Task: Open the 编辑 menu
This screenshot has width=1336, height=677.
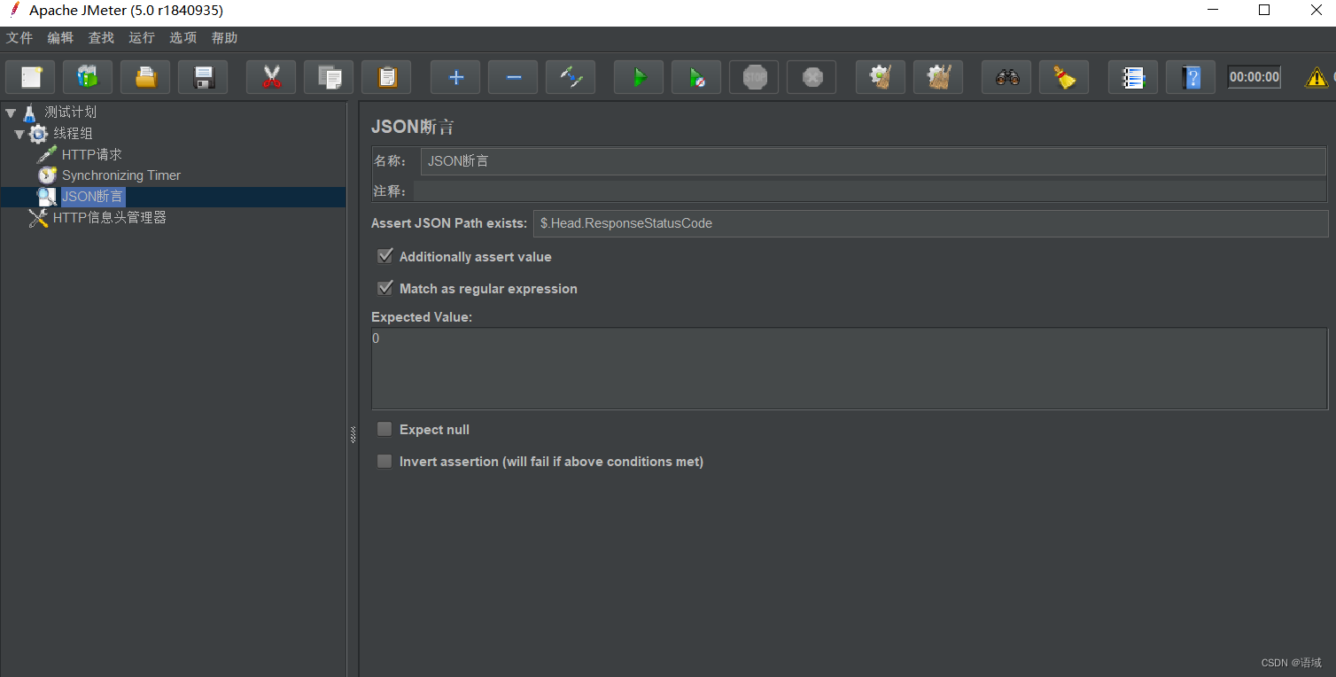Action: click(x=60, y=38)
